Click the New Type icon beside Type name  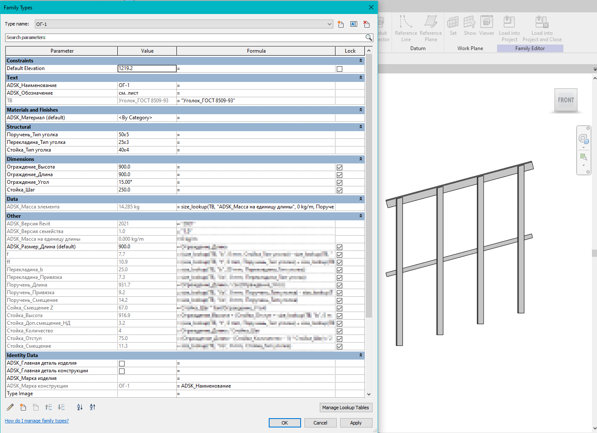341,24
